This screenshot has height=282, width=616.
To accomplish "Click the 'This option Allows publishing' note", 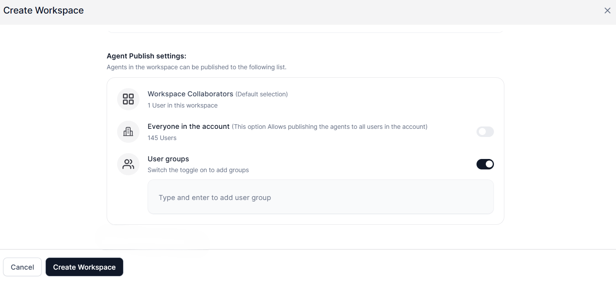I will 330,126.
